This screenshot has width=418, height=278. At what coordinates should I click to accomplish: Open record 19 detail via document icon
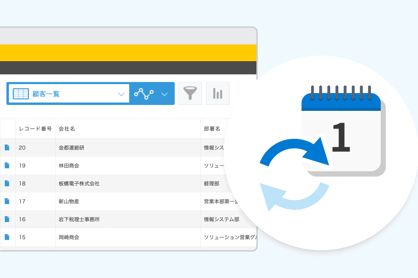click(x=7, y=165)
